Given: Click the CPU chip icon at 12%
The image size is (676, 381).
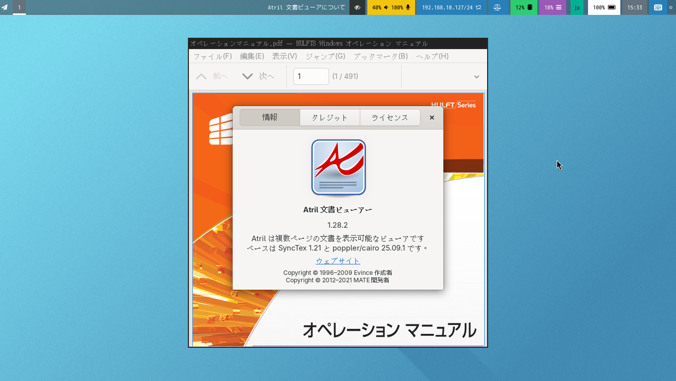Looking at the screenshot, I should (x=530, y=7).
